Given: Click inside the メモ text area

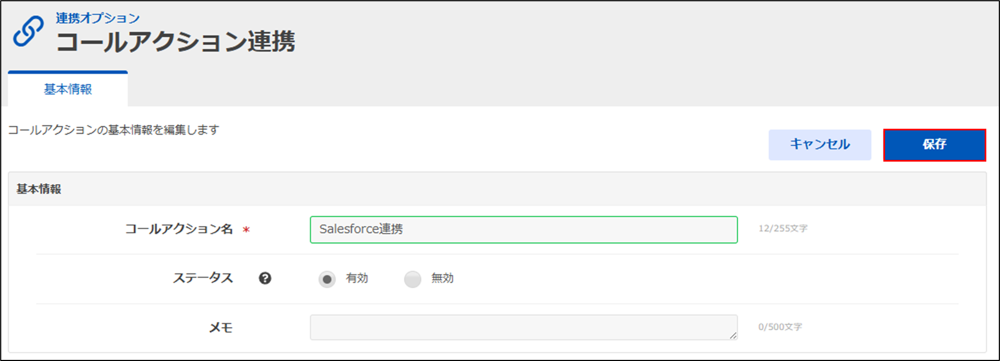Looking at the screenshot, I should click(523, 327).
